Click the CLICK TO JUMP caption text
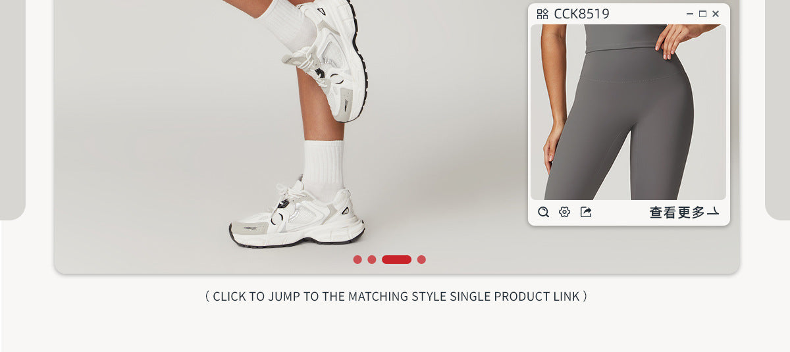 coord(396,296)
